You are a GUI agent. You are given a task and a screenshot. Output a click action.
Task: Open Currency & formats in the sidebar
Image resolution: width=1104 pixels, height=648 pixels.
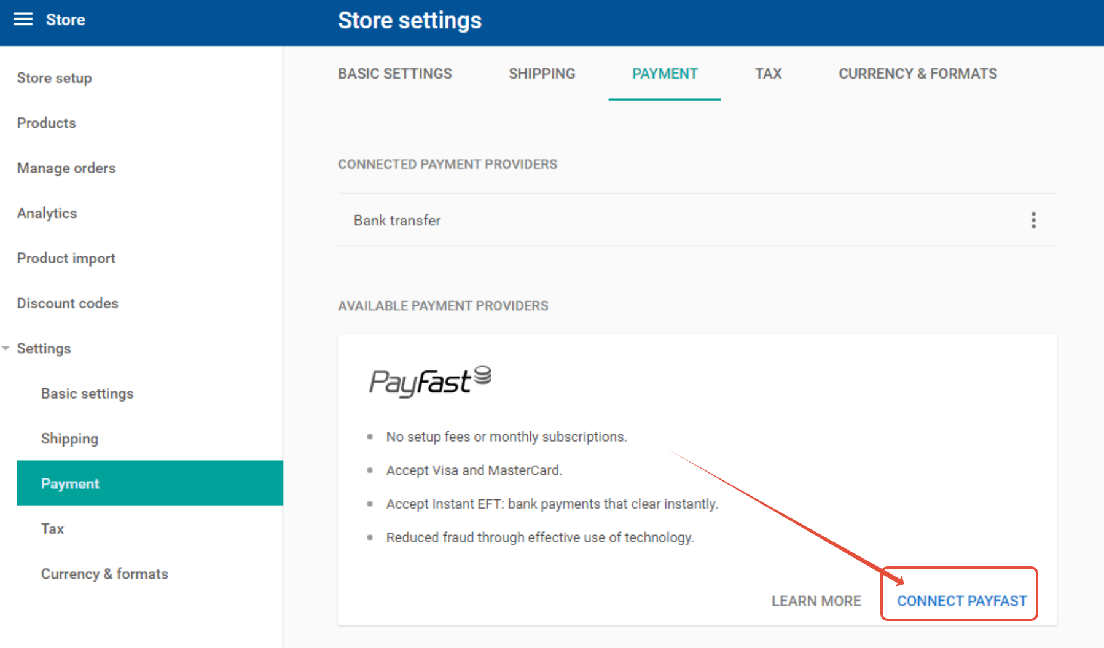pyautogui.click(x=104, y=574)
